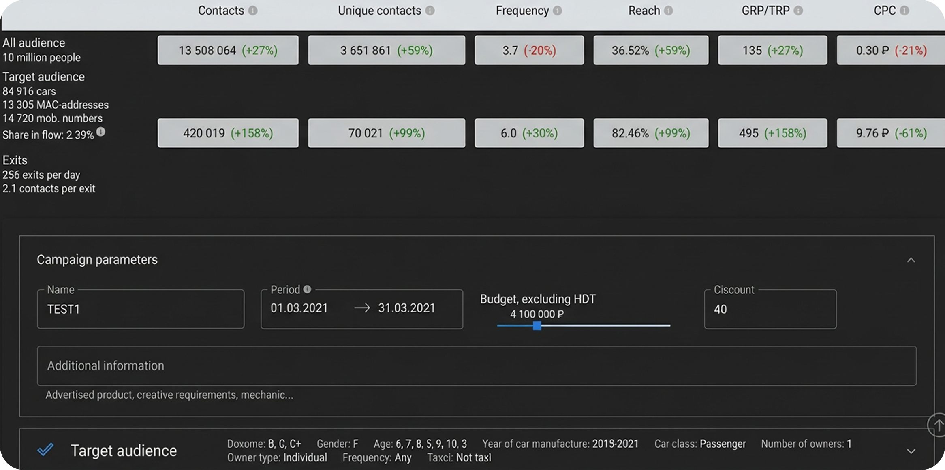Click Share in flow info icon
The image size is (945, 470).
tap(101, 132)
